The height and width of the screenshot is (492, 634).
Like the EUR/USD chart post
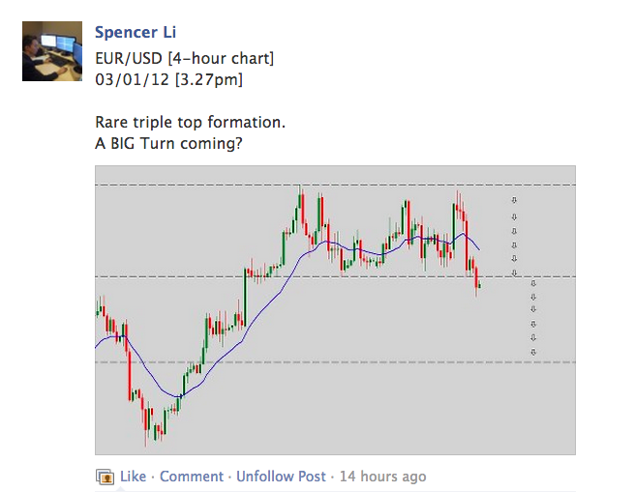click(x=133, y=477)
